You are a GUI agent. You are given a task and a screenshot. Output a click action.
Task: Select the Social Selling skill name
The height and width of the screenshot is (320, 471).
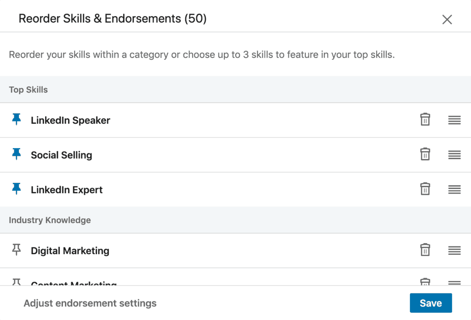[x=61, y=155]
